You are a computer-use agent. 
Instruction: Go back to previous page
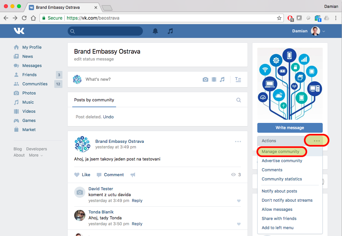coord(6,18)
